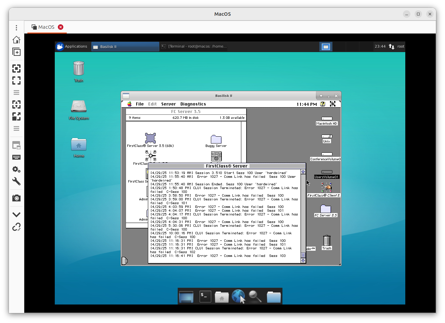Click the disconnect link icon in sidebar
Image resolution: width=445 pixels, height=323 pixels.
coord(16,227)
